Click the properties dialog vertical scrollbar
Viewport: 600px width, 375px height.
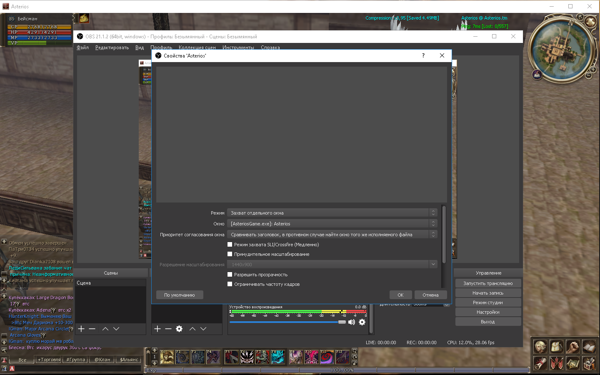(444, 235)
